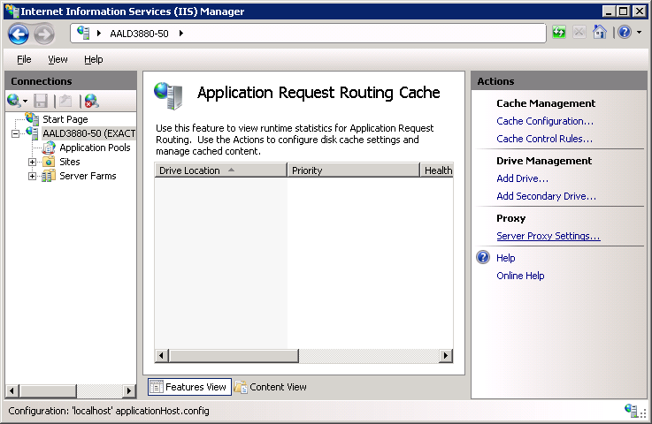Click the AALD3880-50 address bar text
The width and height of the screenshot is (652, 424).
tap(139, 34)
